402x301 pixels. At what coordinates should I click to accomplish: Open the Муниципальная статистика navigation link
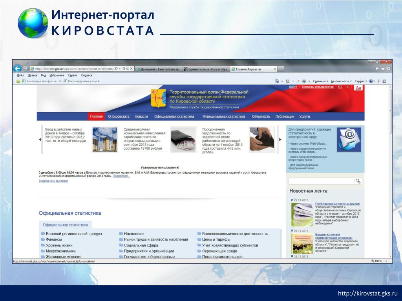(223, 116)
